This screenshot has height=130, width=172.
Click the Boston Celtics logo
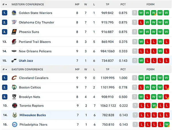pyautogui.click(x=14, y=87)
